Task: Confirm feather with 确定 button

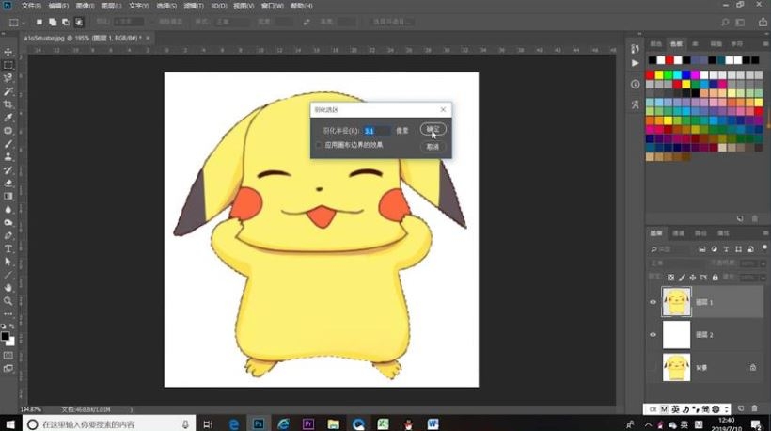Action: pos(433,130)
